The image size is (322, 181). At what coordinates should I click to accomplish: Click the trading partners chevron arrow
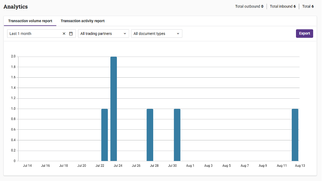[x=125, y=34]
